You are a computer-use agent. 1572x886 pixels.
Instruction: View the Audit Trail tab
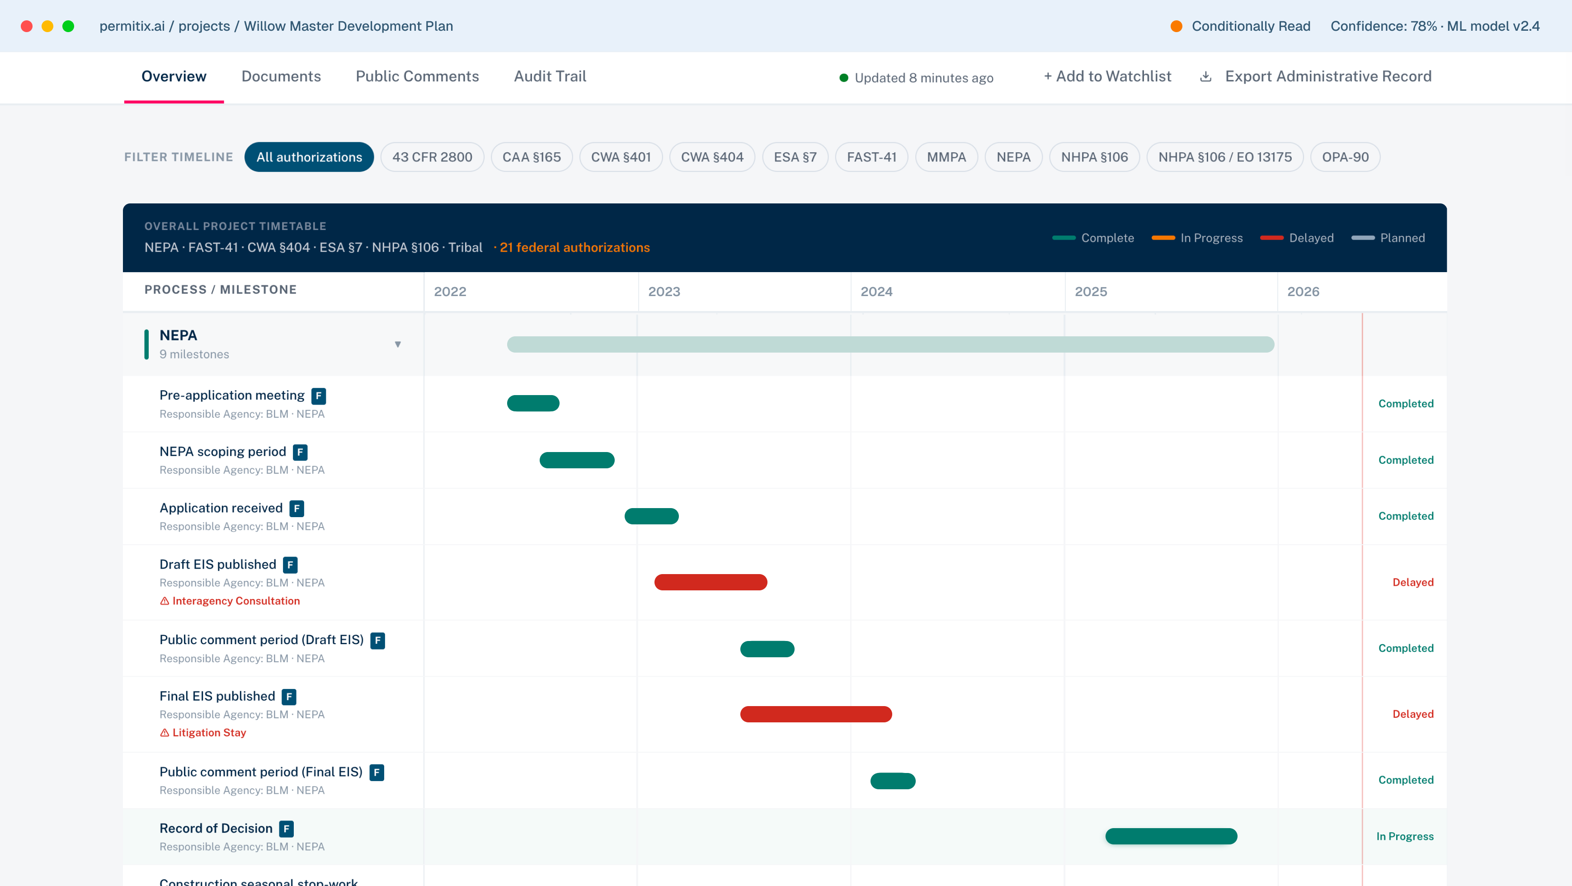coord(550,76)
